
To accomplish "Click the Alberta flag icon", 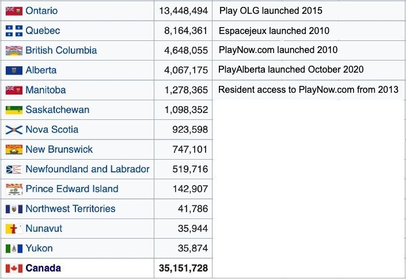I will [14, 70].
